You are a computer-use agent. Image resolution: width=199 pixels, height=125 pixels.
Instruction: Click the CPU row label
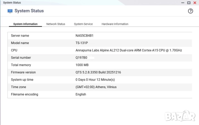[x=14, y=50]
